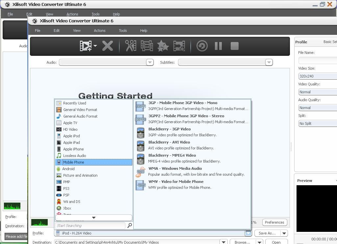Image resolution: width=337 pixels, height=244 pixels.
Task: Click the category list scroll-down arrow
Action: (x=94, y=218)
